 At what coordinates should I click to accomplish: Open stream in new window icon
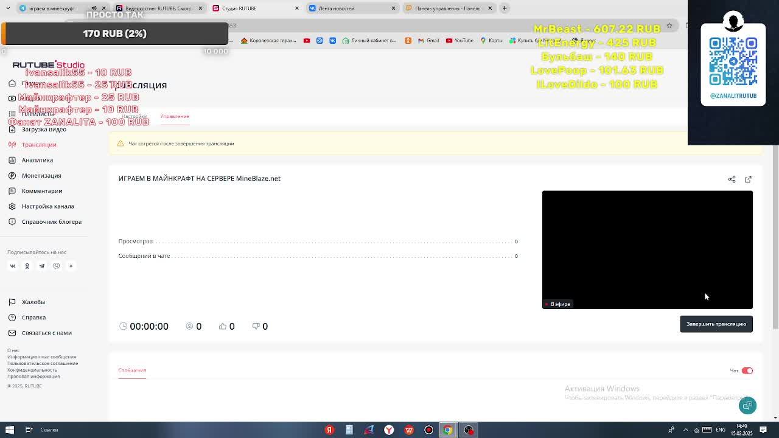coord(748,179)
